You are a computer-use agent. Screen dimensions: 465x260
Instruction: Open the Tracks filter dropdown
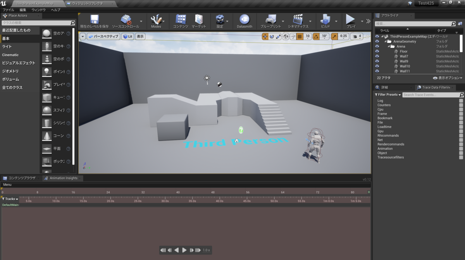point(10,199)
